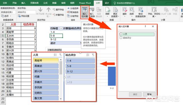Select 李嘉洪 in the 人员 slicer

click(x=46, y=82)
